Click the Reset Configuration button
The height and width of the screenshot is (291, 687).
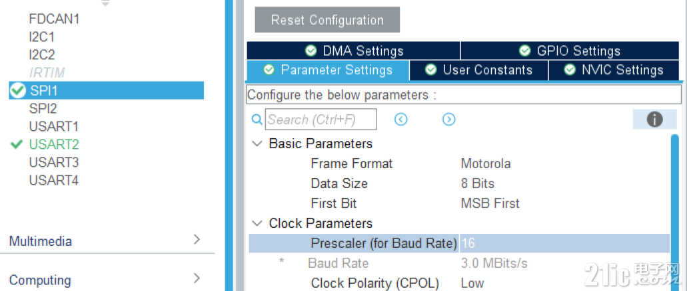point(327,20)
